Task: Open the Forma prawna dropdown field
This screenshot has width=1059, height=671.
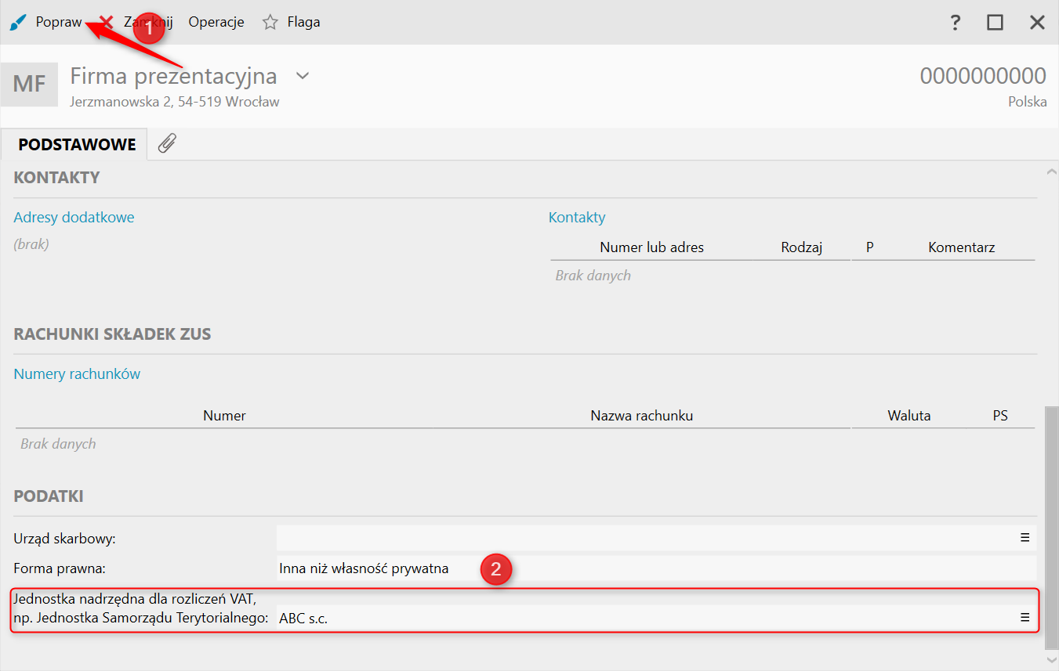Action: (655, 568)
